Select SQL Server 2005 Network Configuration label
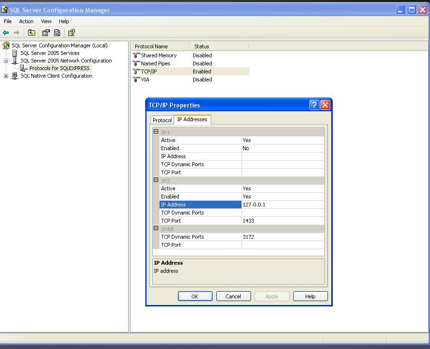 point(66,61)
